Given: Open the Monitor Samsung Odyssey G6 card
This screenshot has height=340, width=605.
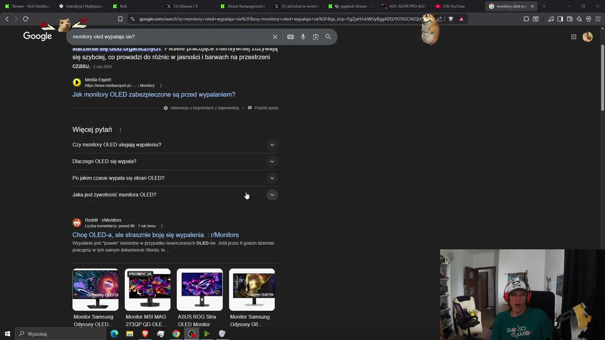Looking at the screenshot, I should [x=252, y=298].
